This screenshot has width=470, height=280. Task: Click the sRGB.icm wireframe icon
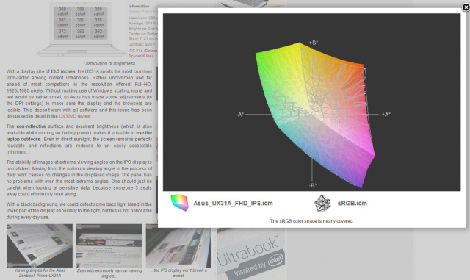pos(322,203)
